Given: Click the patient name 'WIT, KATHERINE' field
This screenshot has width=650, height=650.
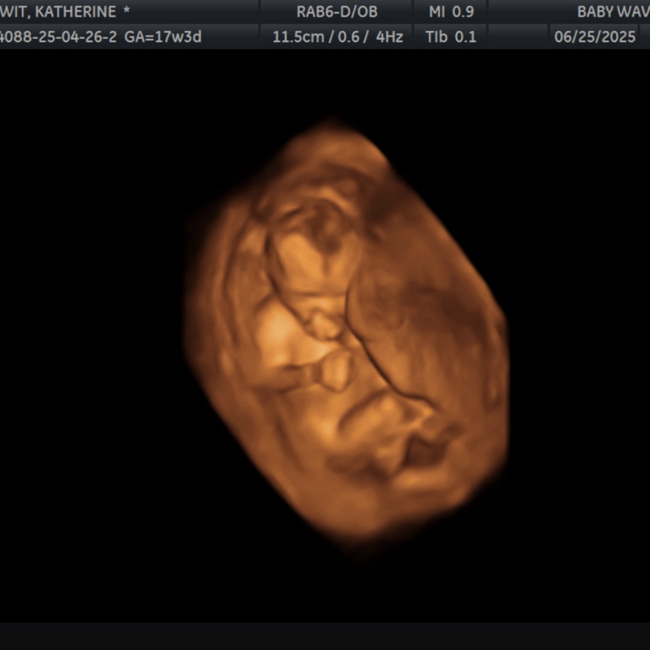Looking at the screenshot, I should pos(58,11).
